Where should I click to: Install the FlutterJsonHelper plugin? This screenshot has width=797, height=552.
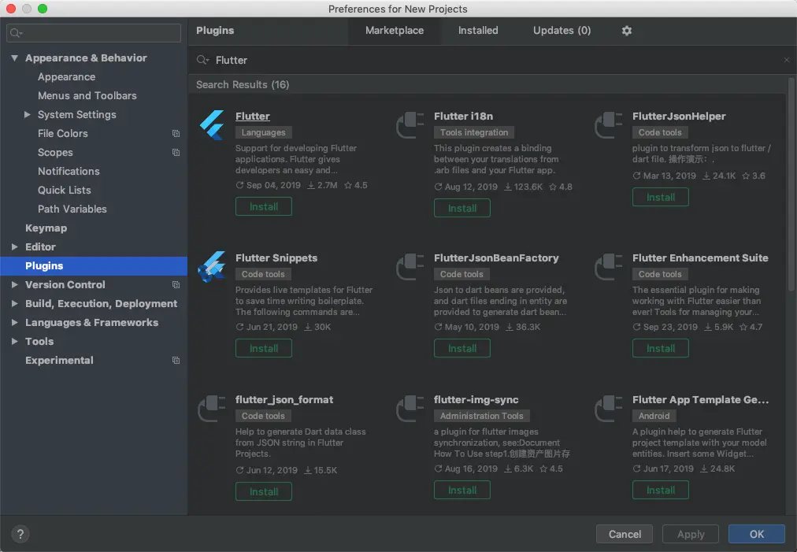point(660,197)
